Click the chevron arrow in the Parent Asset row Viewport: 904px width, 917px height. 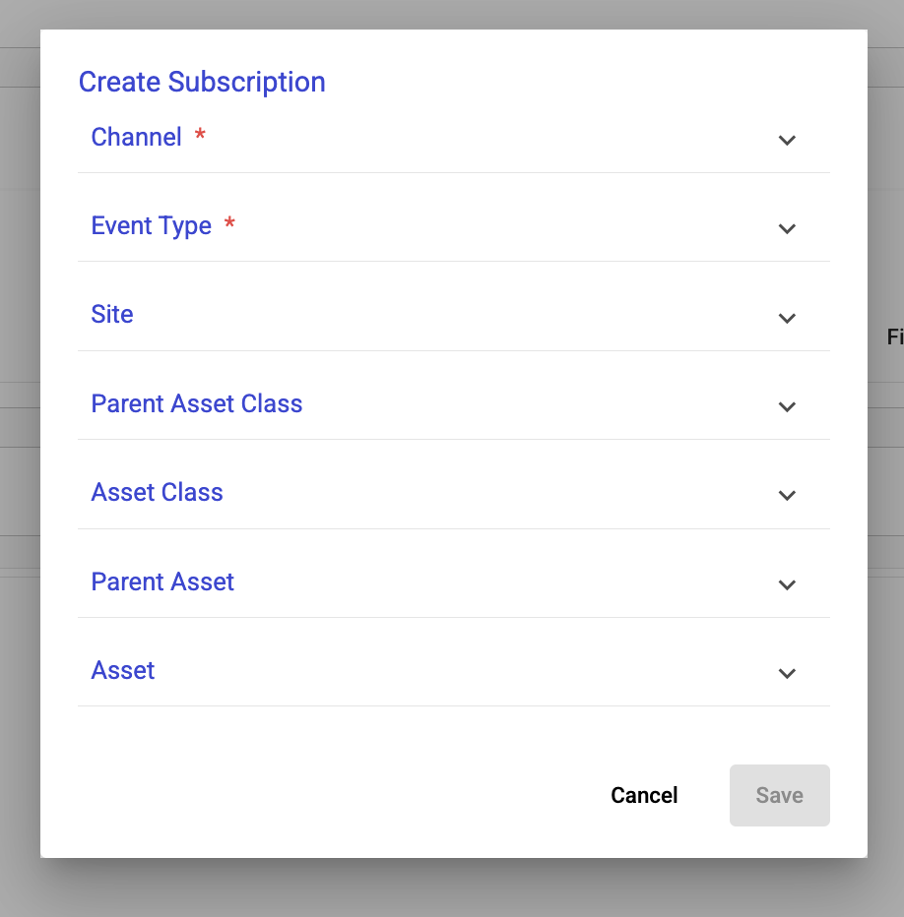[787, 584]
